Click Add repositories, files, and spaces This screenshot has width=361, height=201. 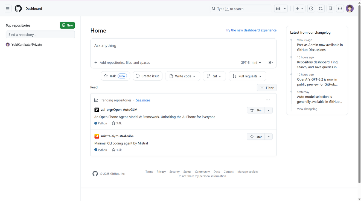(122, 63)
